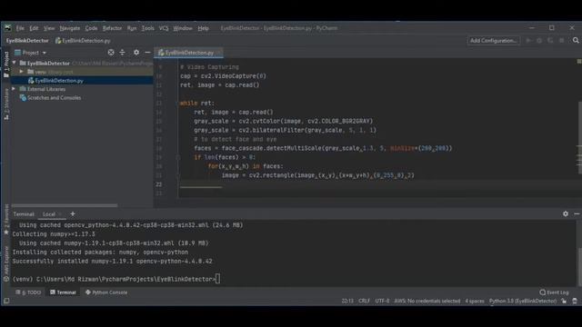
Task: Open the Edit menu
Action: tap(34, 28)
